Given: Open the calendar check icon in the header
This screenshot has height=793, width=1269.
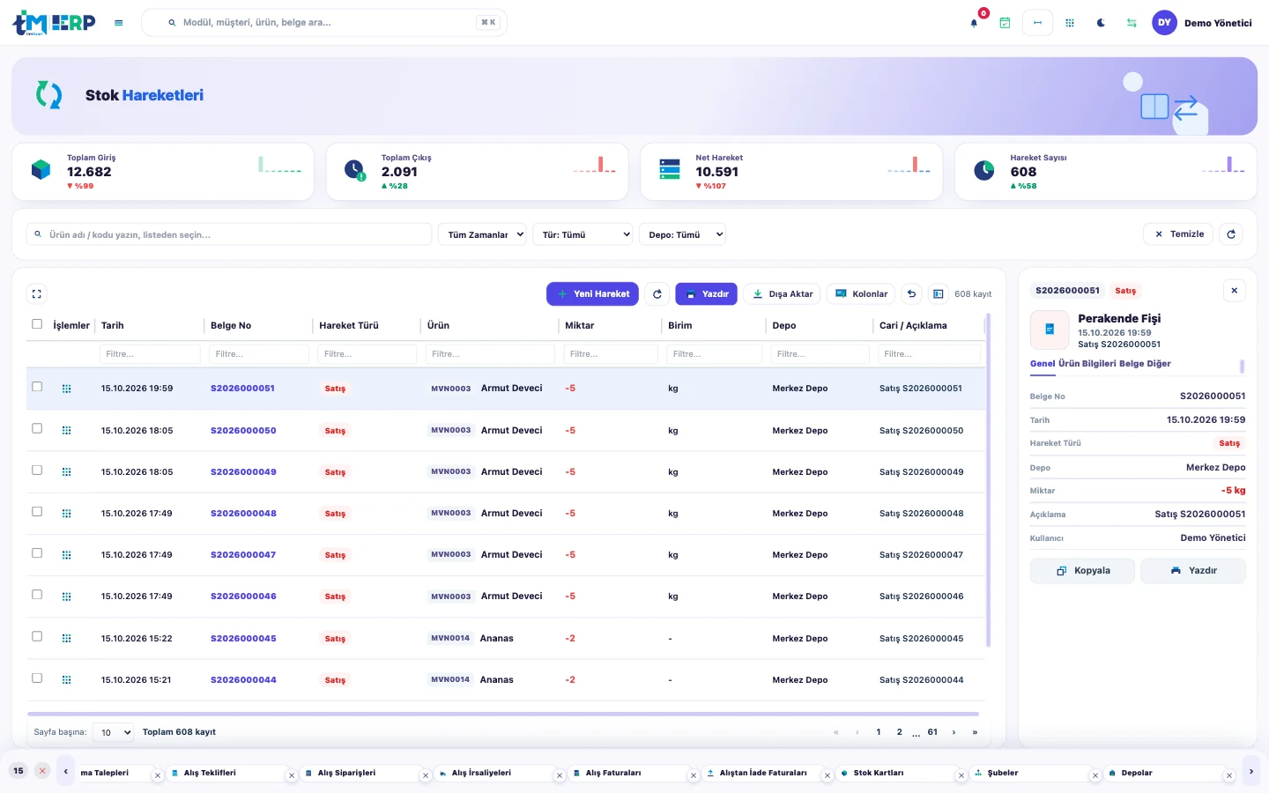Looking at the screenshot, I should pyautogui.click(x=1005, y=23).
